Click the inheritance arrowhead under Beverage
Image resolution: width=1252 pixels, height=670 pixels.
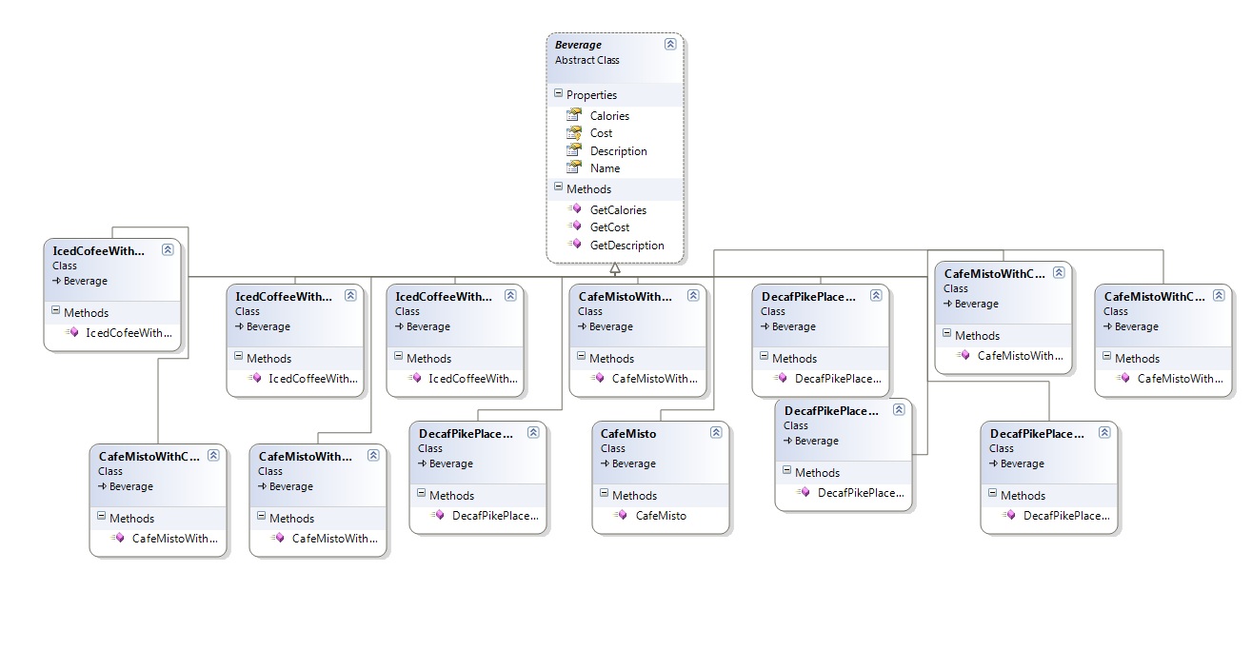click(615, 269)
